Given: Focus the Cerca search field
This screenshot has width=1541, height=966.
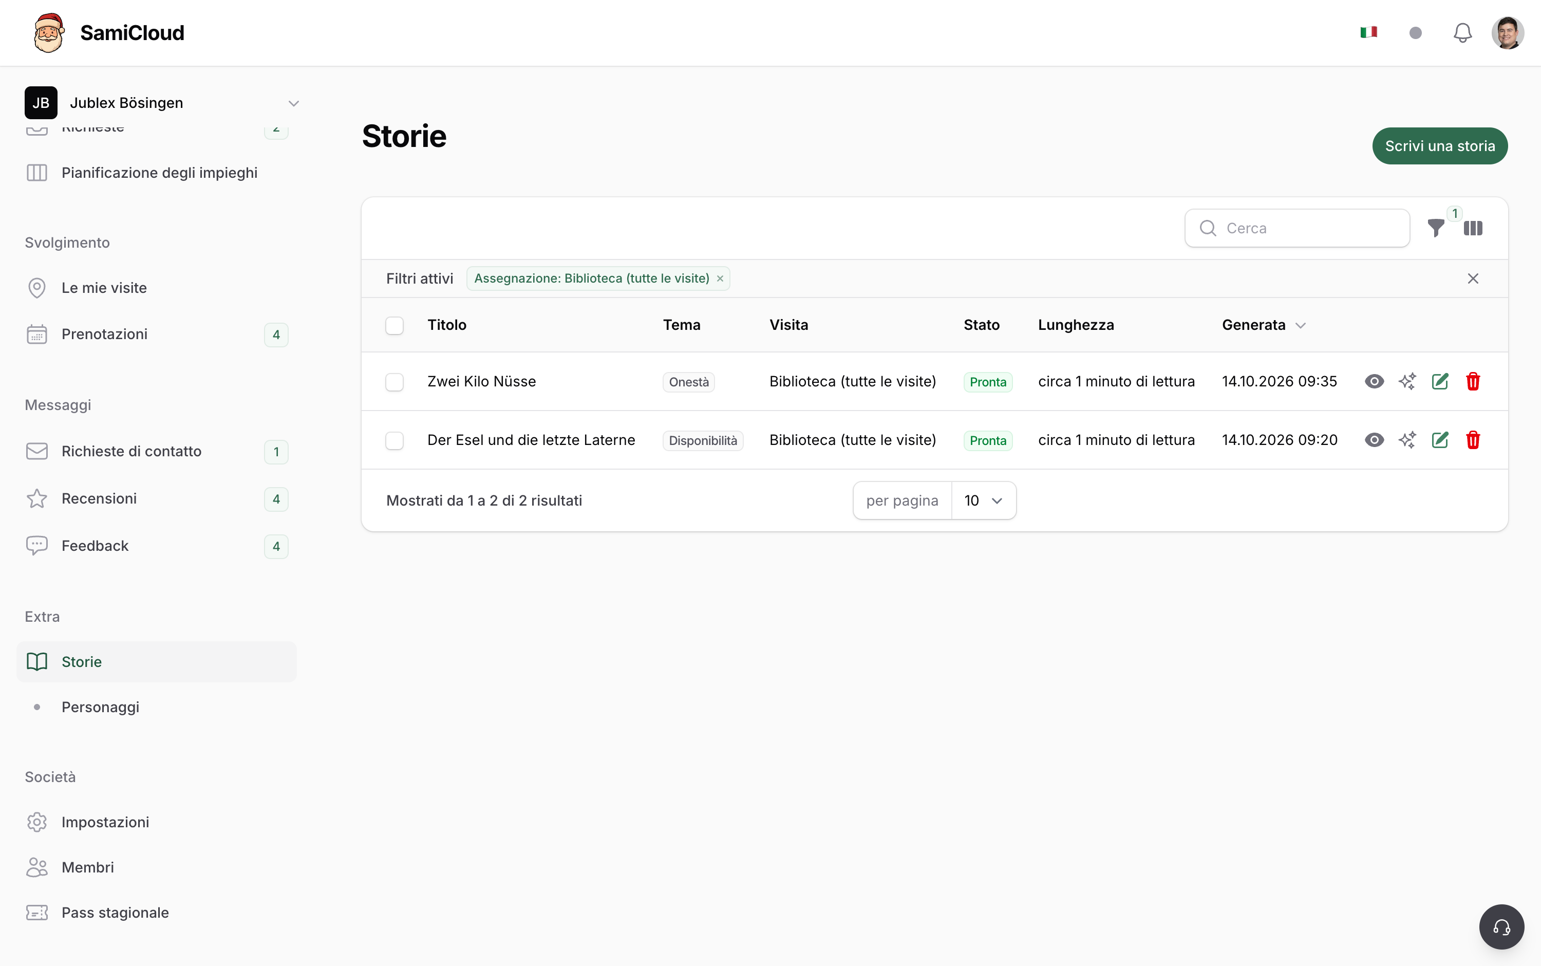Looking at the screenshot, I should [x=1297, y=228].
